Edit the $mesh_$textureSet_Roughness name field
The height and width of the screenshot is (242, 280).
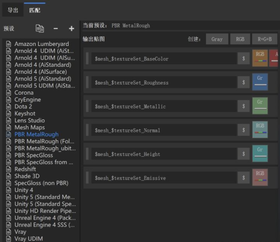point(164,82)
